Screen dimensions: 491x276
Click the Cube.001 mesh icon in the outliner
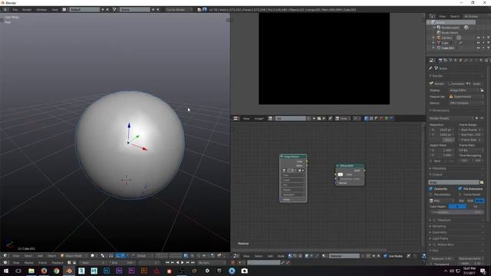click(x=439, y=48)
